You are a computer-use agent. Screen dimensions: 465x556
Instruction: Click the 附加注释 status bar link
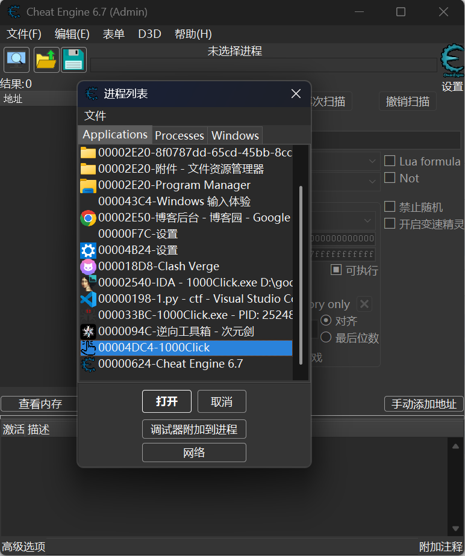click(x=441, y=547)
